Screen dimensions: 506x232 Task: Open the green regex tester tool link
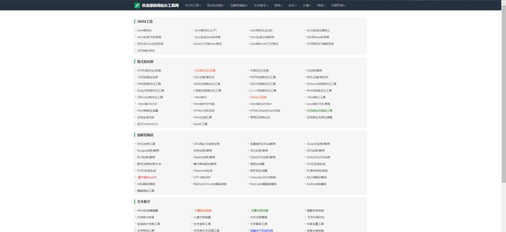pyautogui.click(x=319, y=111)
